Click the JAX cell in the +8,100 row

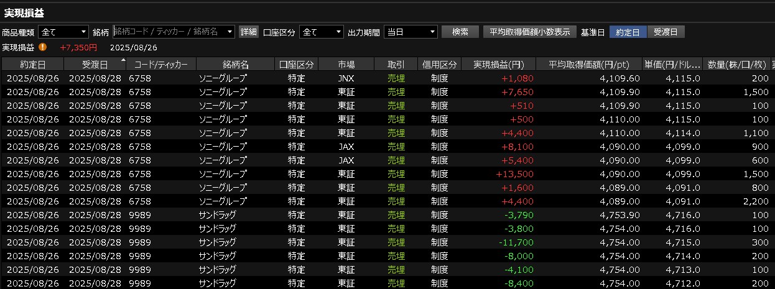point(346,146)
